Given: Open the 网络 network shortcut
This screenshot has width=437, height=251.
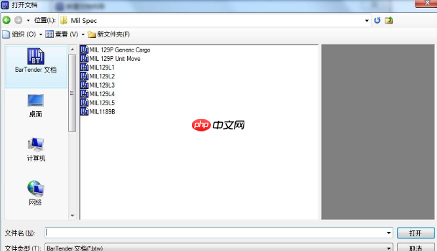Looking at the screenshot, I should click(35, 193).
